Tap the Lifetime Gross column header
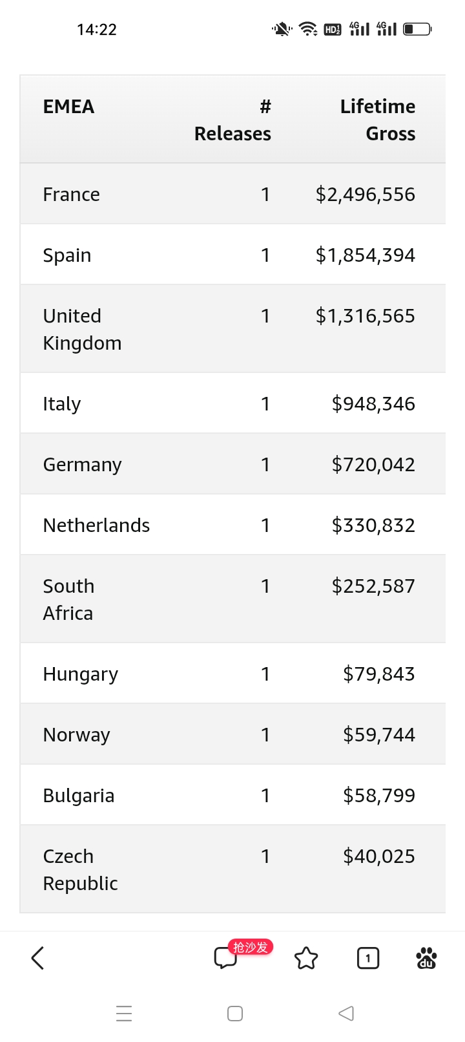 (378, 120)
